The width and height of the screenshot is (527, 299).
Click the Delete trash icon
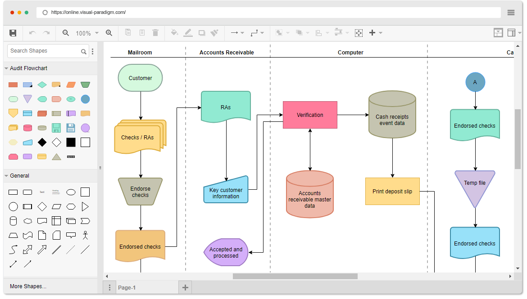(155, 32)
